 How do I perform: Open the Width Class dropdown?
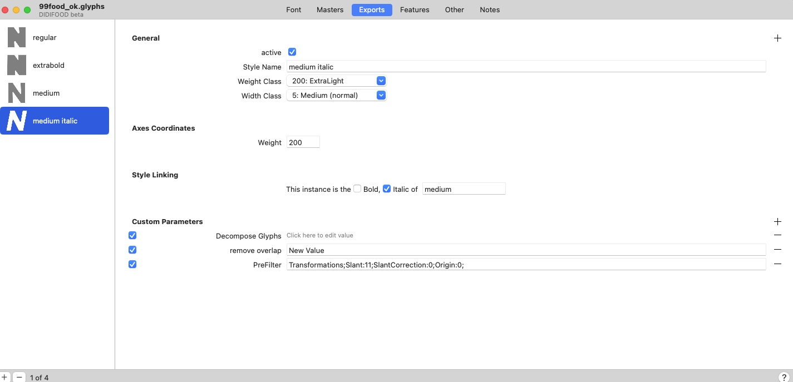(x=336, y=96)
